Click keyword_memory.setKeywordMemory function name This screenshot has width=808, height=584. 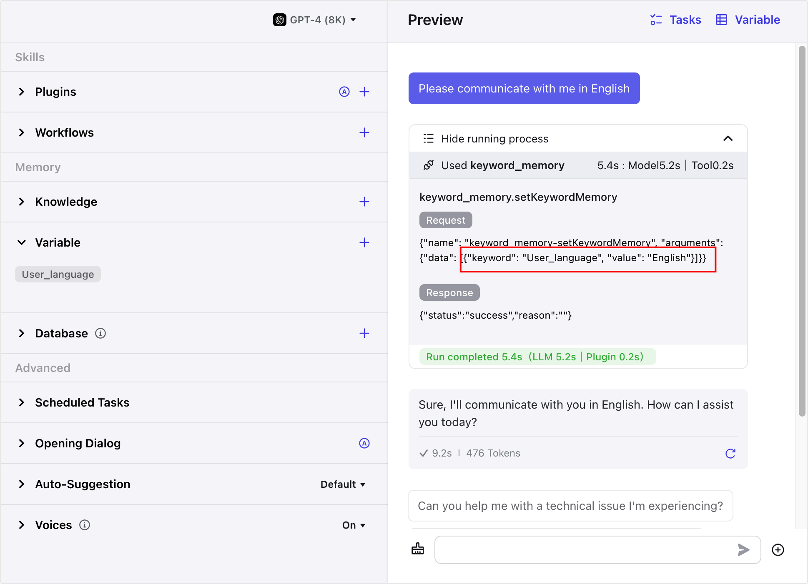[518, 197]
